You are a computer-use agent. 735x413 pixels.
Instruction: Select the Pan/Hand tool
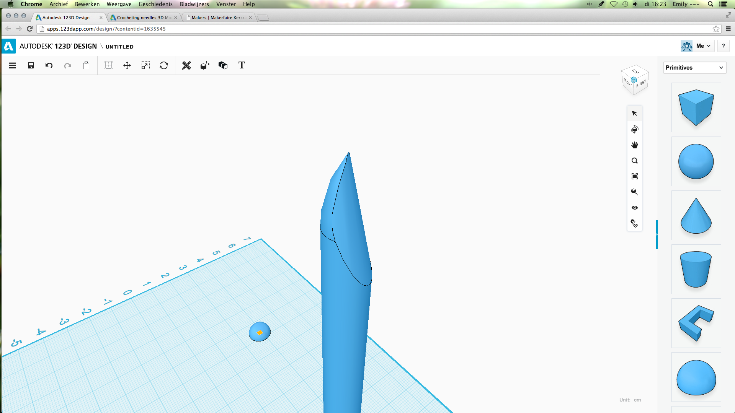coord(635,145)
